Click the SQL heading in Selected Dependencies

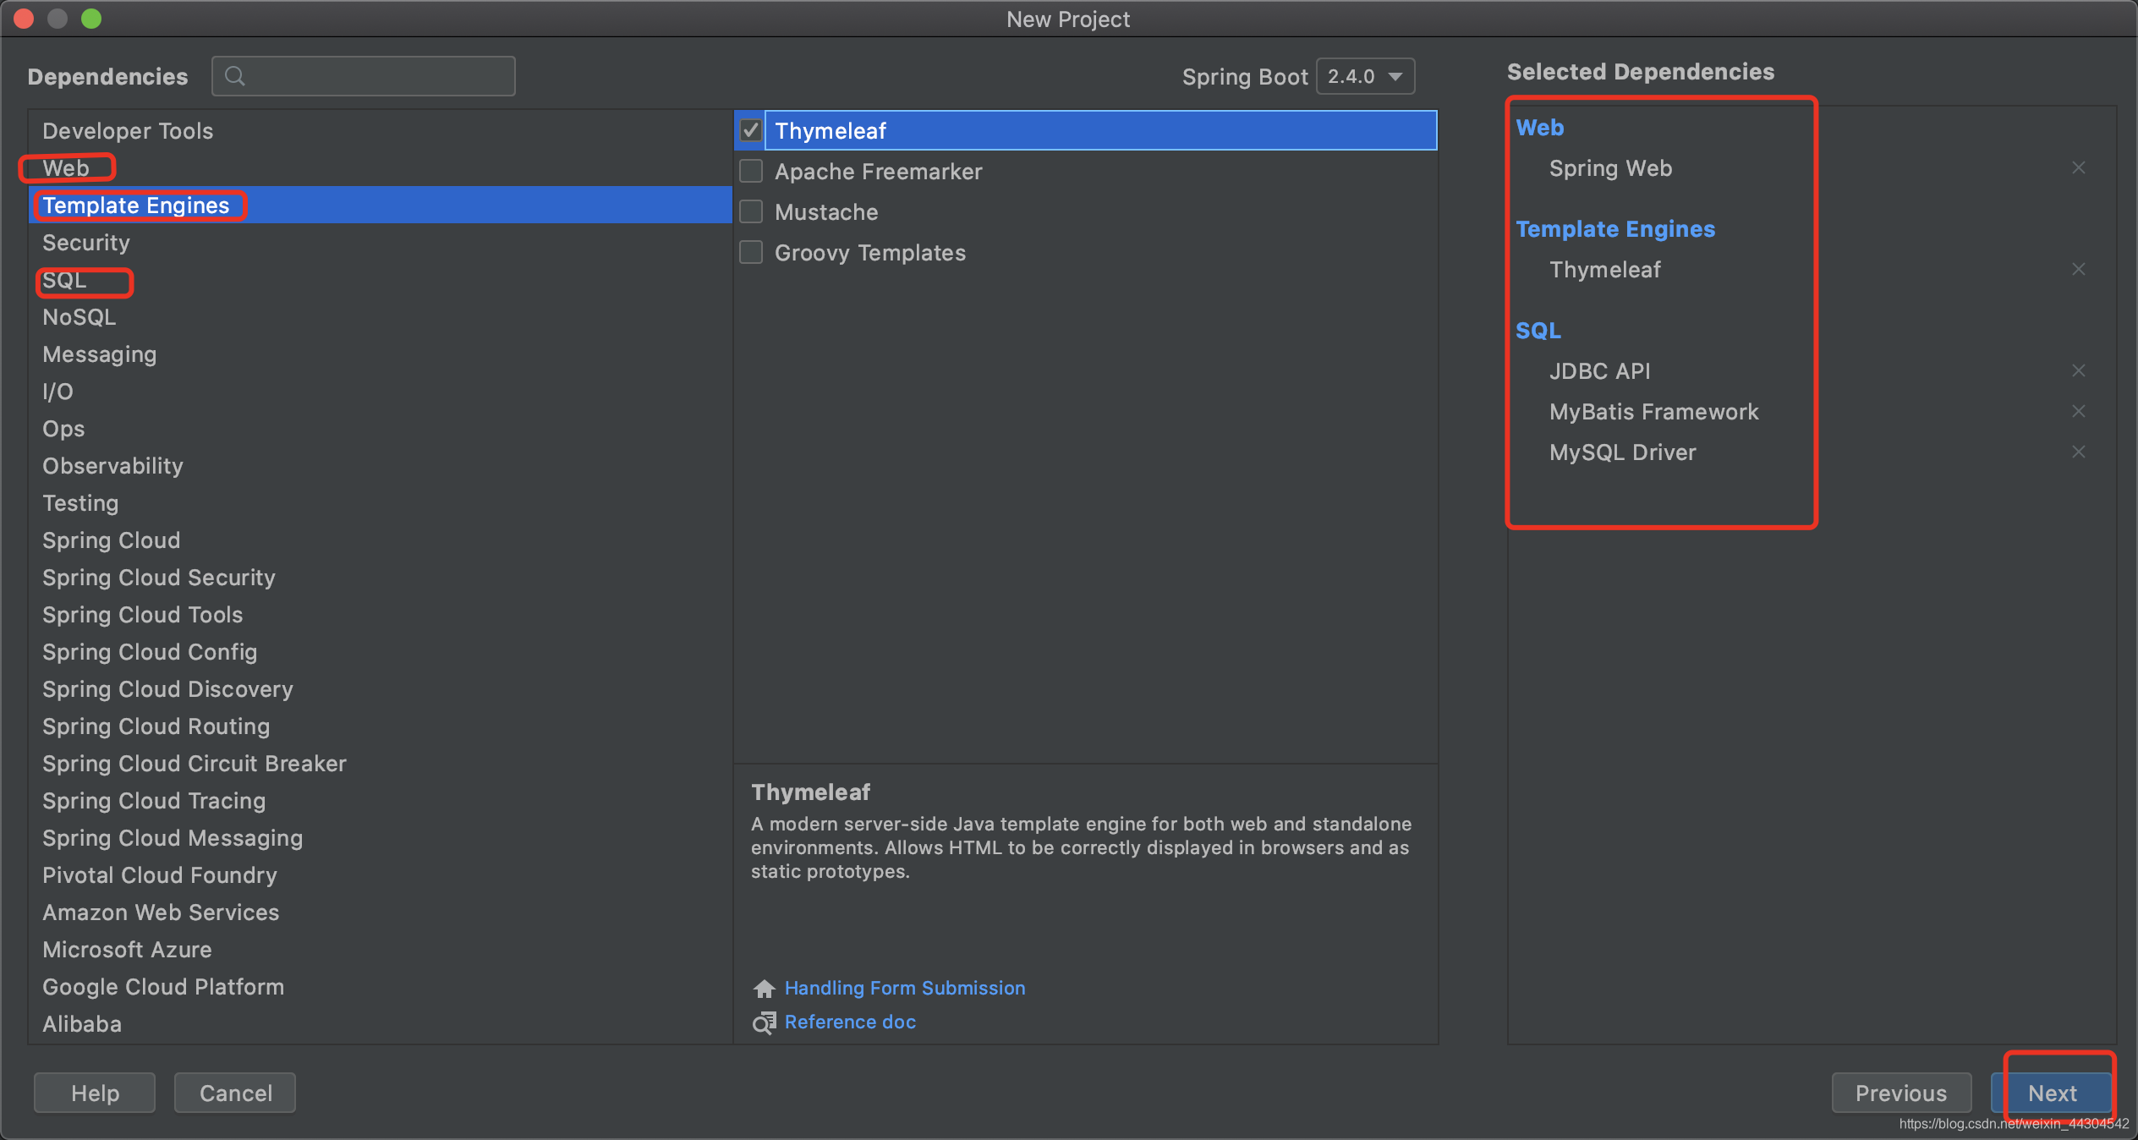(1538, 330)
